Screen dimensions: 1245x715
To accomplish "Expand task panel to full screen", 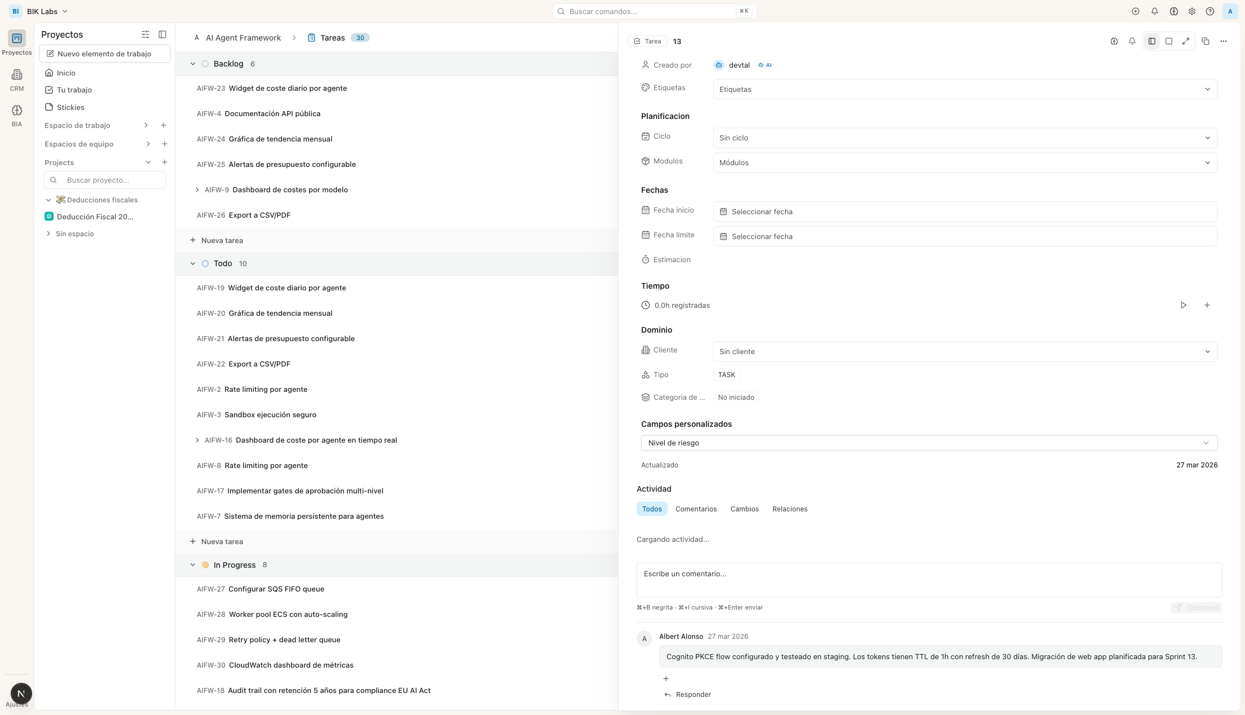I will pos(1186,41).
